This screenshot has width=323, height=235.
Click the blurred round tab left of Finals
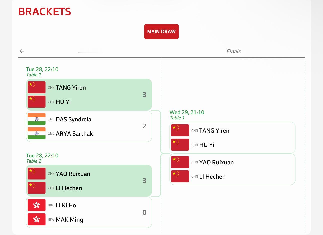pos(90,51)
